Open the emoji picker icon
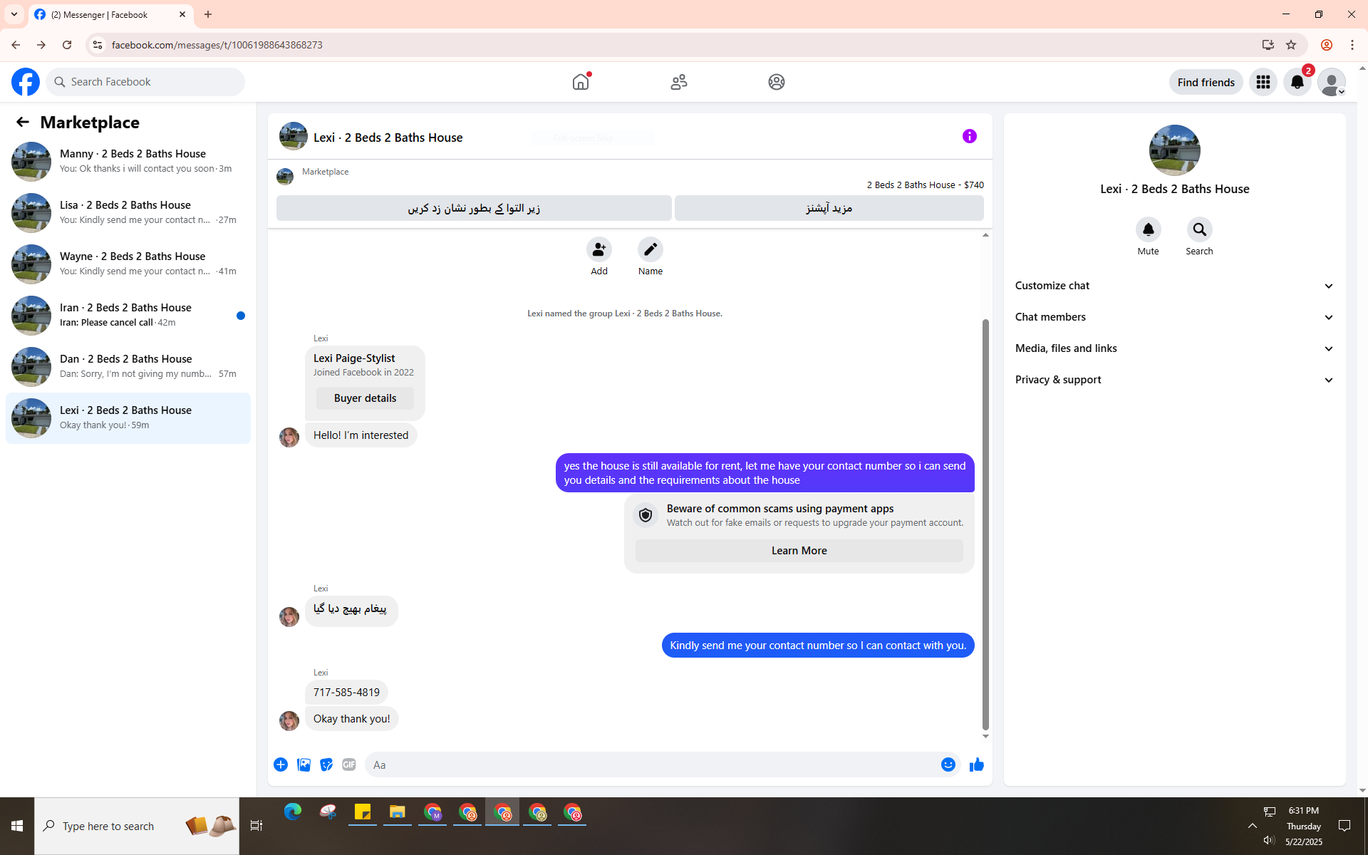 click(x=948, y=765)
